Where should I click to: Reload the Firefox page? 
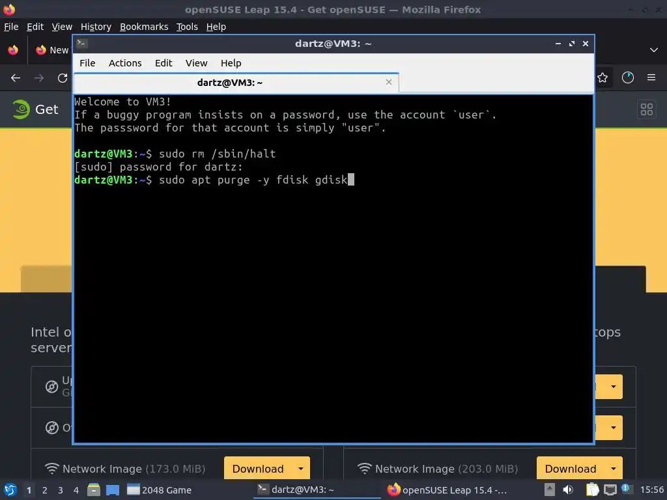[63, 78]
